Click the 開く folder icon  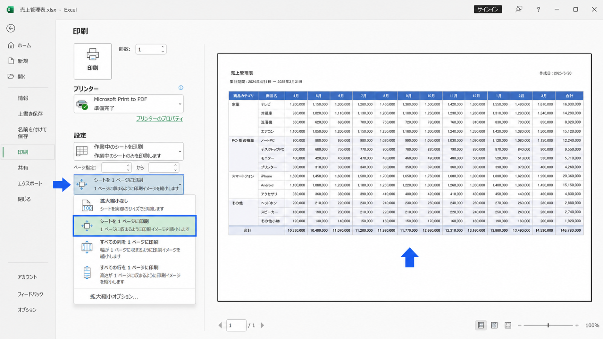tap(11, 76)
